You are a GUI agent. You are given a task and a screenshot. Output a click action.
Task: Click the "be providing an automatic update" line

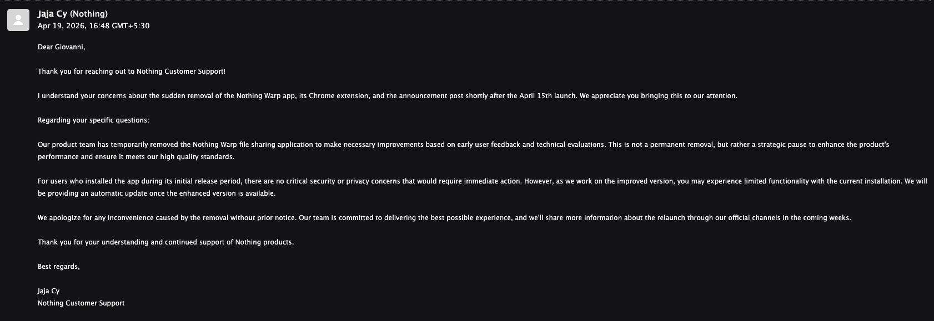coord(157,193)
